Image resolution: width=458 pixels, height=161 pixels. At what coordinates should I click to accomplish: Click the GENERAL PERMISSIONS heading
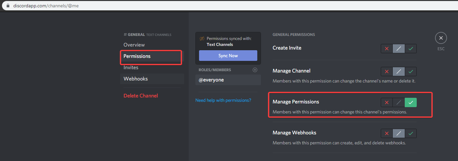[294, 35]
